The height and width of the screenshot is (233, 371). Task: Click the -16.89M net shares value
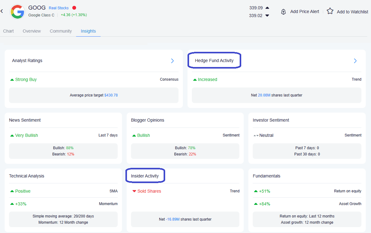tap(173, 219)
